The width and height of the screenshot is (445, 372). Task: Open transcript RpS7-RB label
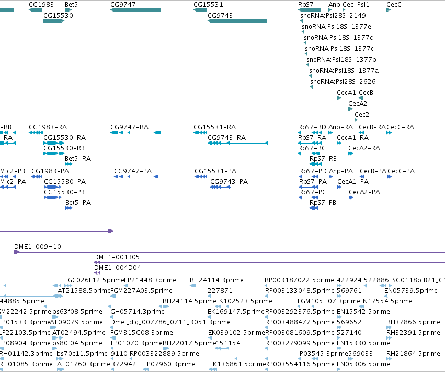tap(323, 159)
